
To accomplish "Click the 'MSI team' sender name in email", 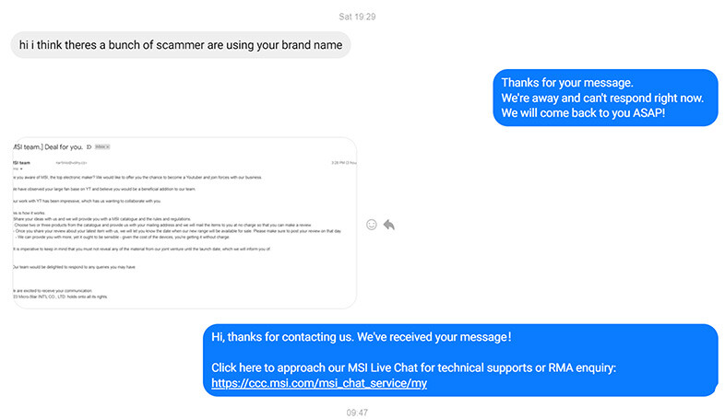I will [21, 163].
